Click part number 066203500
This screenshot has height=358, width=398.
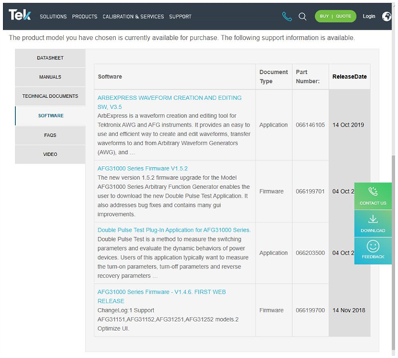click(x=310, y=253)
